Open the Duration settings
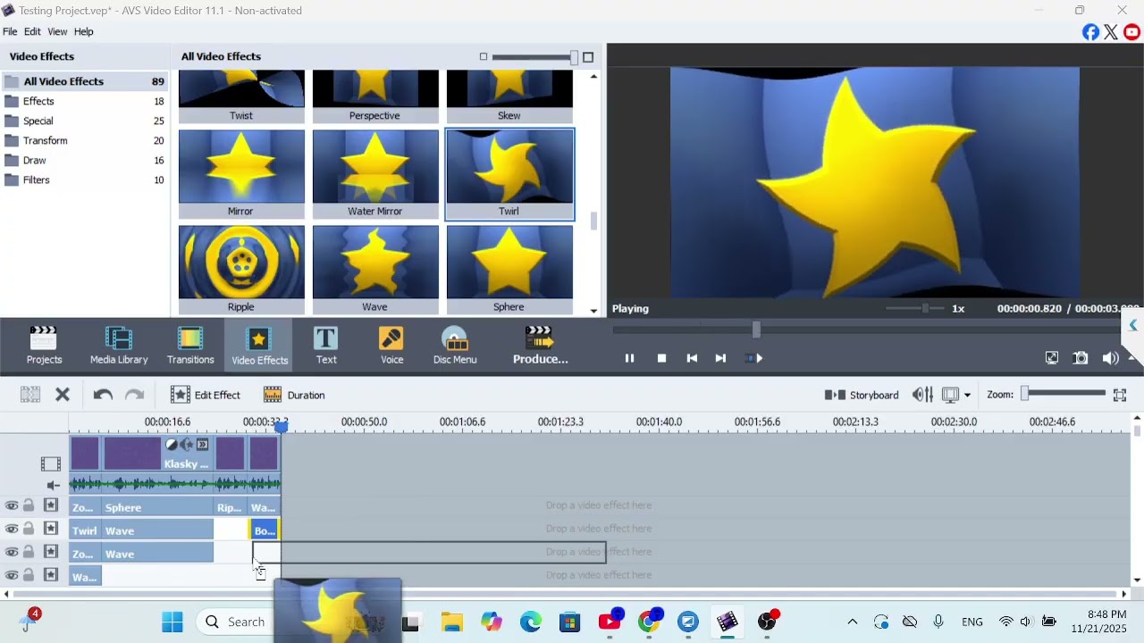 point(294,395)
